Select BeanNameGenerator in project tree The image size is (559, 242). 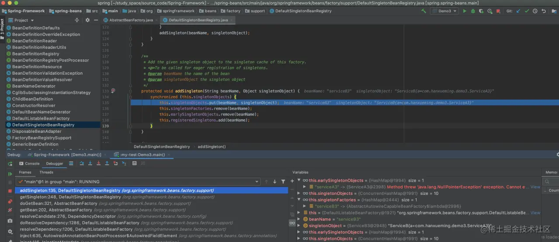34,86
